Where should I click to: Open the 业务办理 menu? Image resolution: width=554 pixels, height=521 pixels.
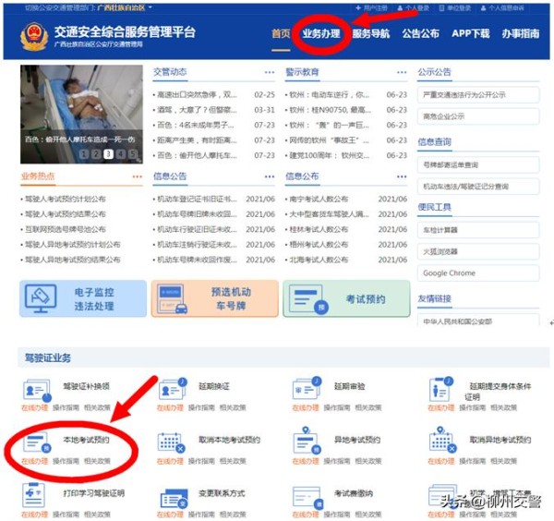pyautogui.click(x=321, y=33)
